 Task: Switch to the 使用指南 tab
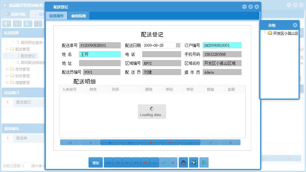coord(79,16)
